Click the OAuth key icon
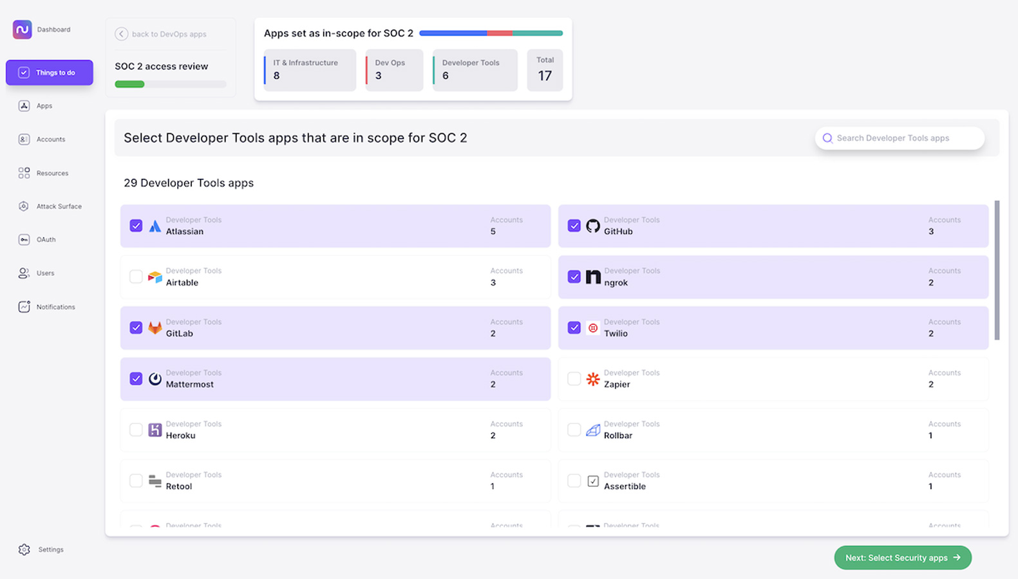The image size is (1018, 579). tap(24, 240)
